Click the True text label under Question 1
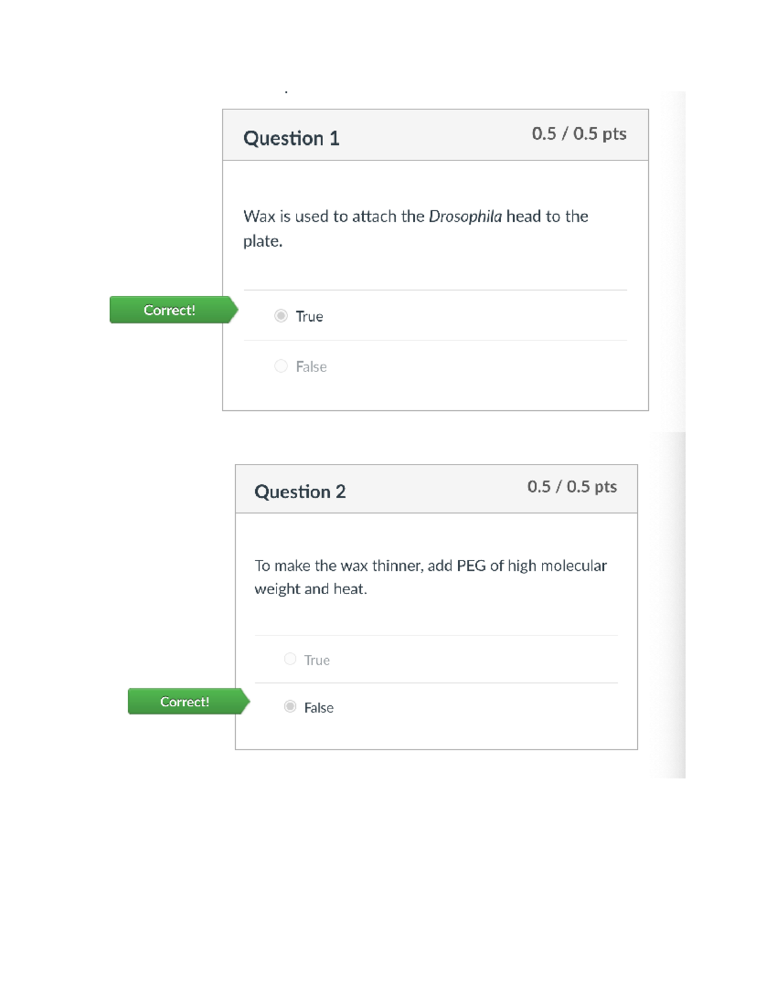The width and height of the screenshot is (777, 1005). 310,316
